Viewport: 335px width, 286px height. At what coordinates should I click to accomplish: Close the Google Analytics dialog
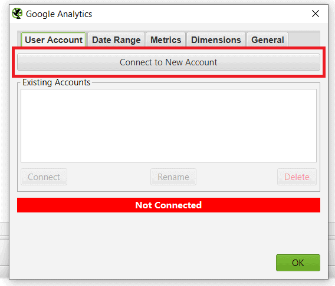[x=316, y=14]
